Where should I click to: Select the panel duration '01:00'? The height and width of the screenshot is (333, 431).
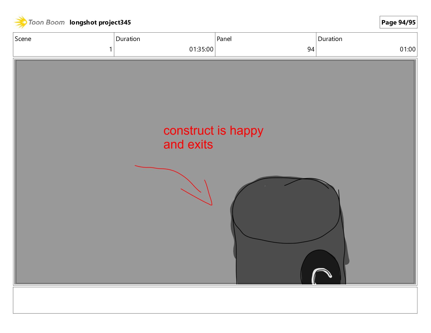click(407, 49)
